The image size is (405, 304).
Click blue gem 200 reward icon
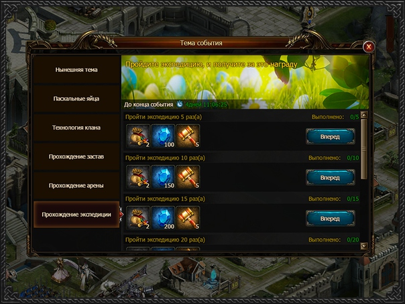click(163, 218)
